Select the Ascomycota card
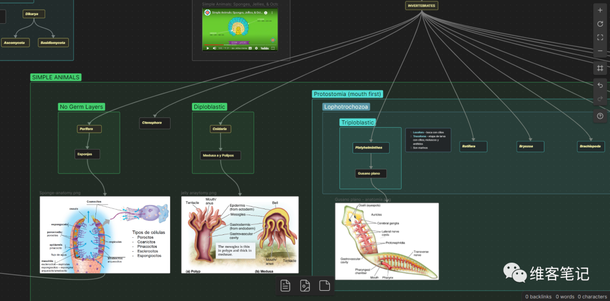This screenshot has height=301, width=610. pyautogui.click(x=15, y=42)
